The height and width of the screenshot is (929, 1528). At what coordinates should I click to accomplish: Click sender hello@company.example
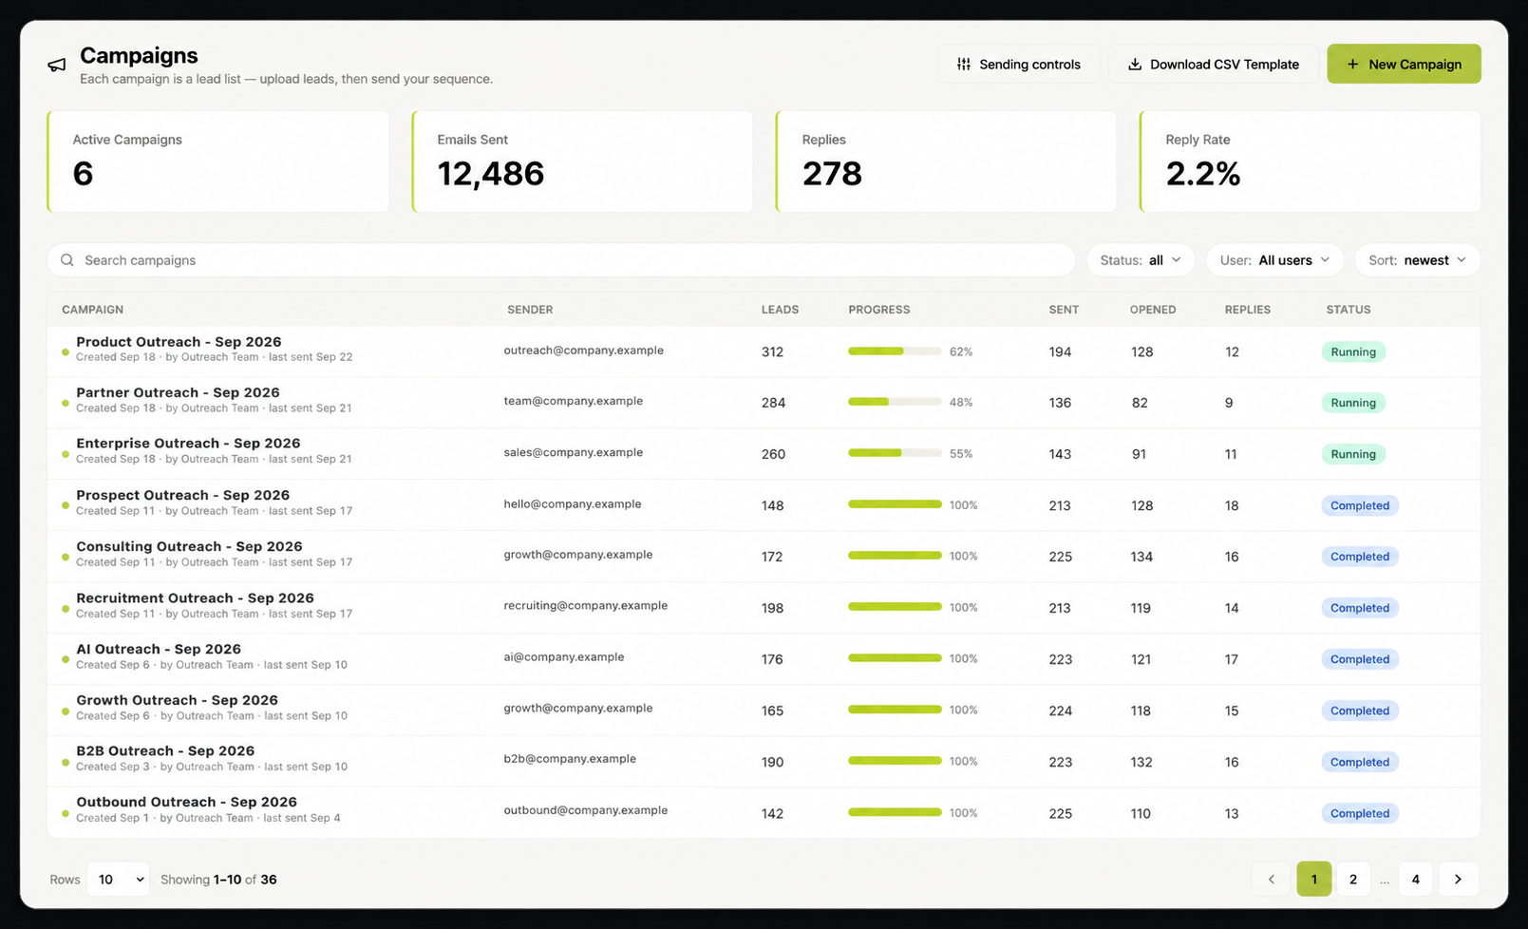(573, 504)
